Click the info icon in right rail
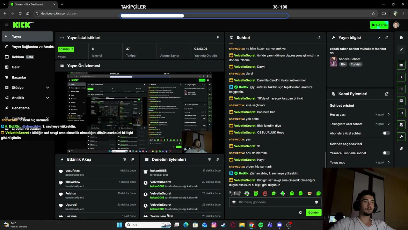 (x=401, y=38)
